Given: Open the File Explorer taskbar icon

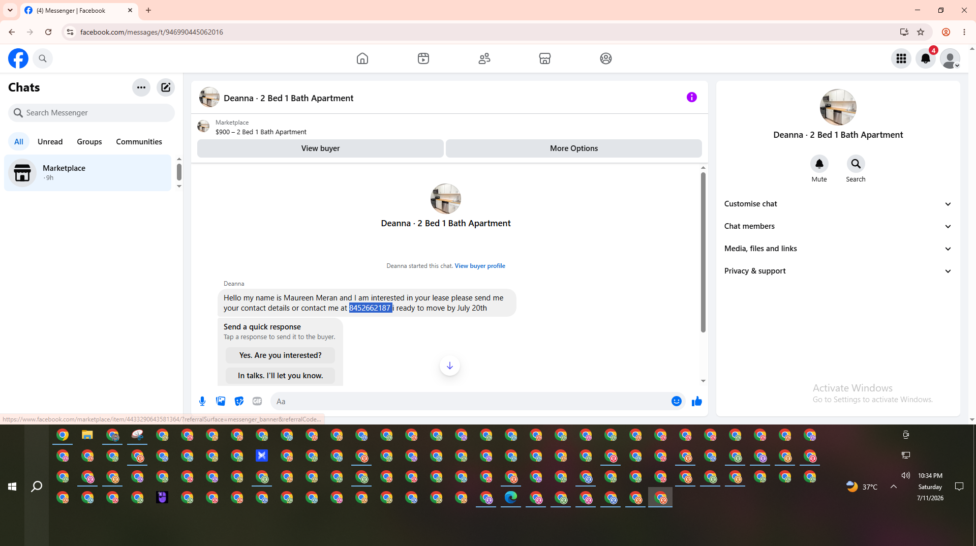Looking at the screenshot, I should click(x=87, y=435).
